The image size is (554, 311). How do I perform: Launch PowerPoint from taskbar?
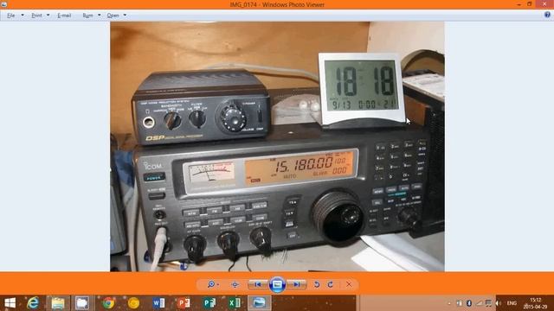pos(184,303)
